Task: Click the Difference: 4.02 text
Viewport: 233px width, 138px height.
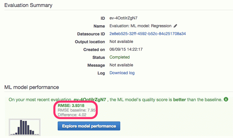Action: click(72, 115)
